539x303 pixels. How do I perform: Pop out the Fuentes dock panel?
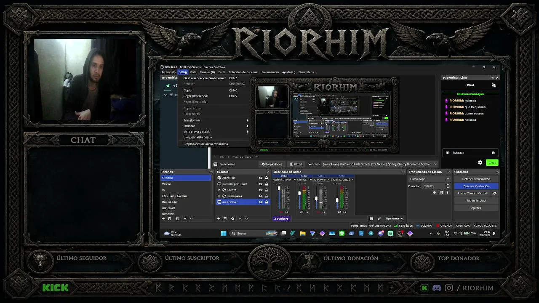point(268,172)
